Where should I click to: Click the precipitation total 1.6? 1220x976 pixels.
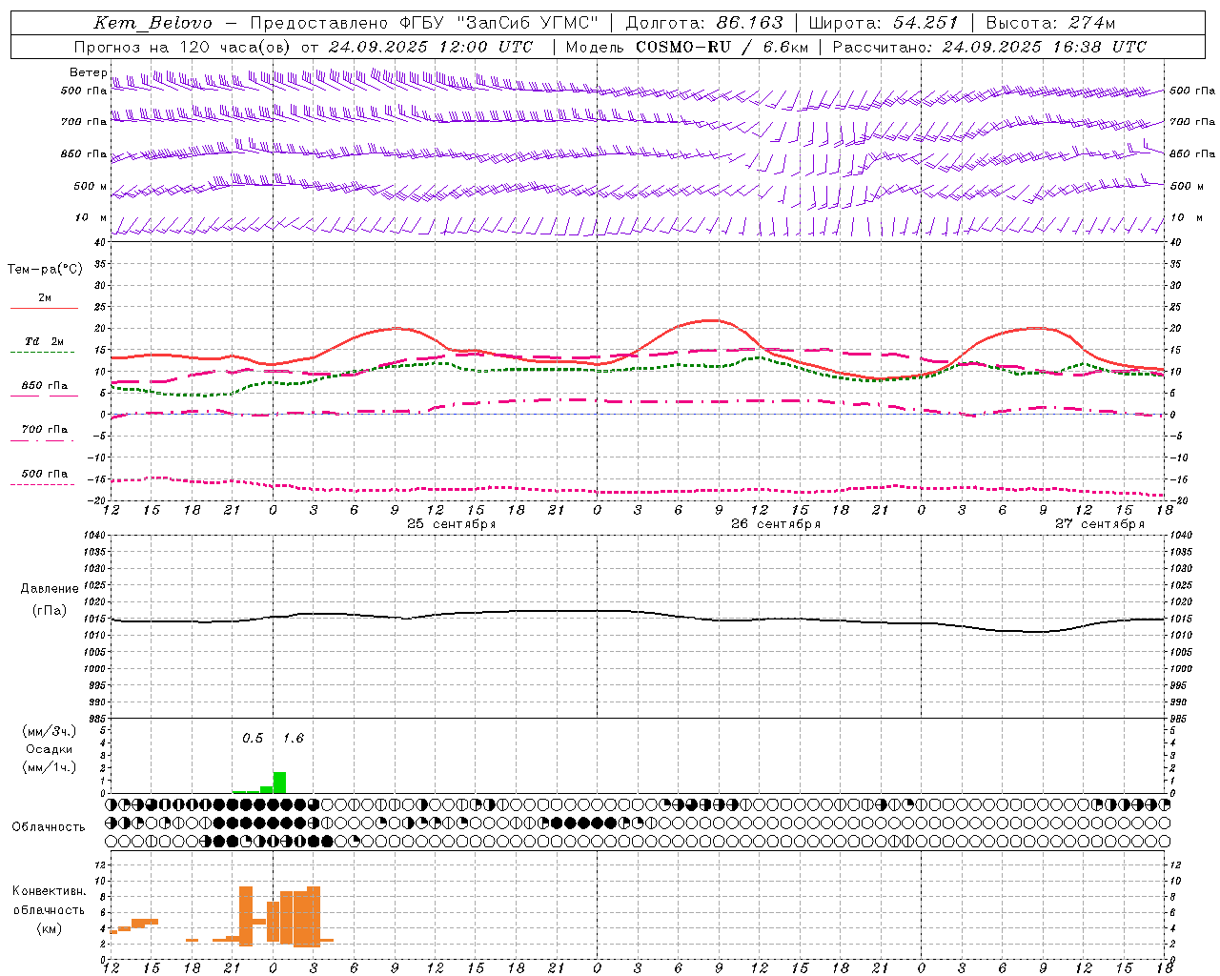tap(294, 739)
